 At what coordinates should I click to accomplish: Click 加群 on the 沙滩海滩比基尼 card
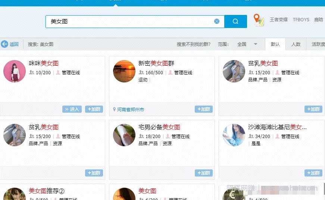313,173
